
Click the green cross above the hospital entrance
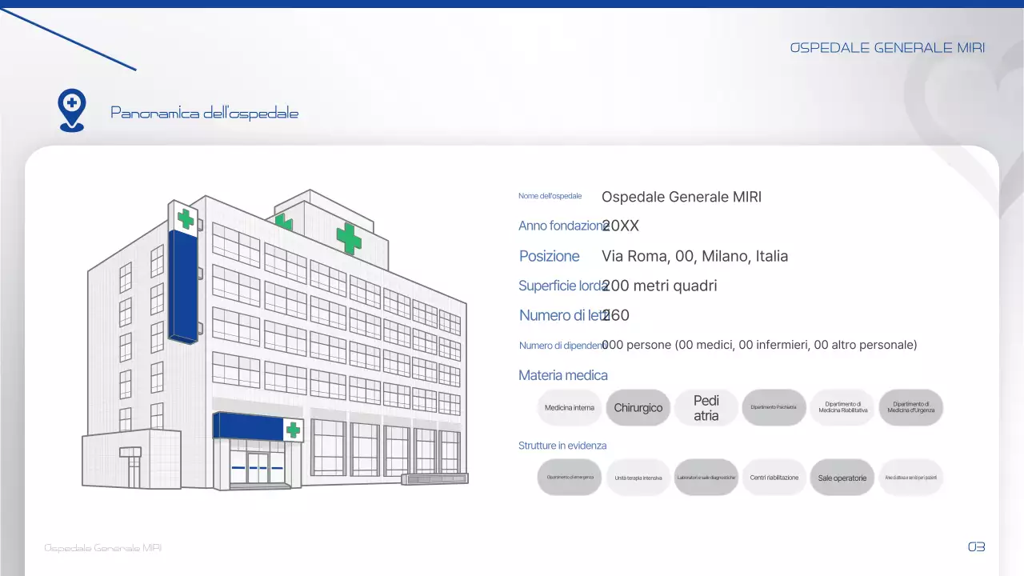click(x=293, y=429)
